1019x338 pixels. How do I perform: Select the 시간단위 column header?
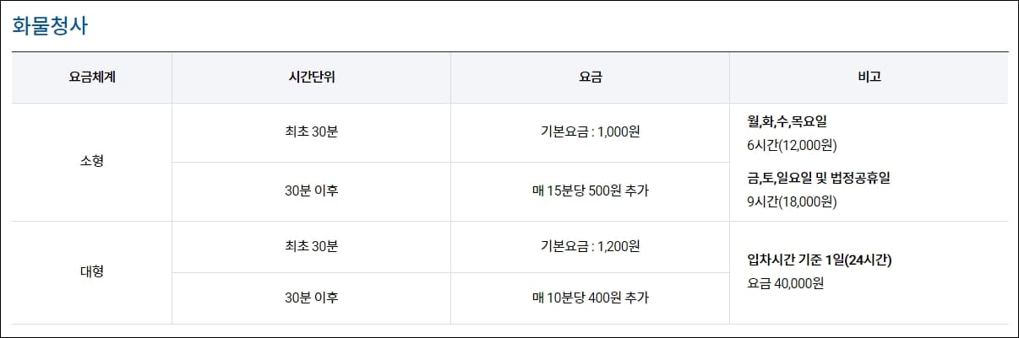(x=311, y=78)
